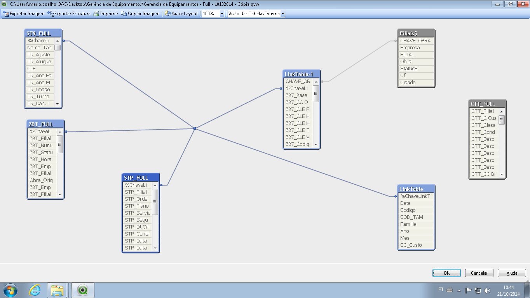This screenshot has height=298, width=530.
Task: Open File Explorer from taskbar
Action: pos(58,290)
